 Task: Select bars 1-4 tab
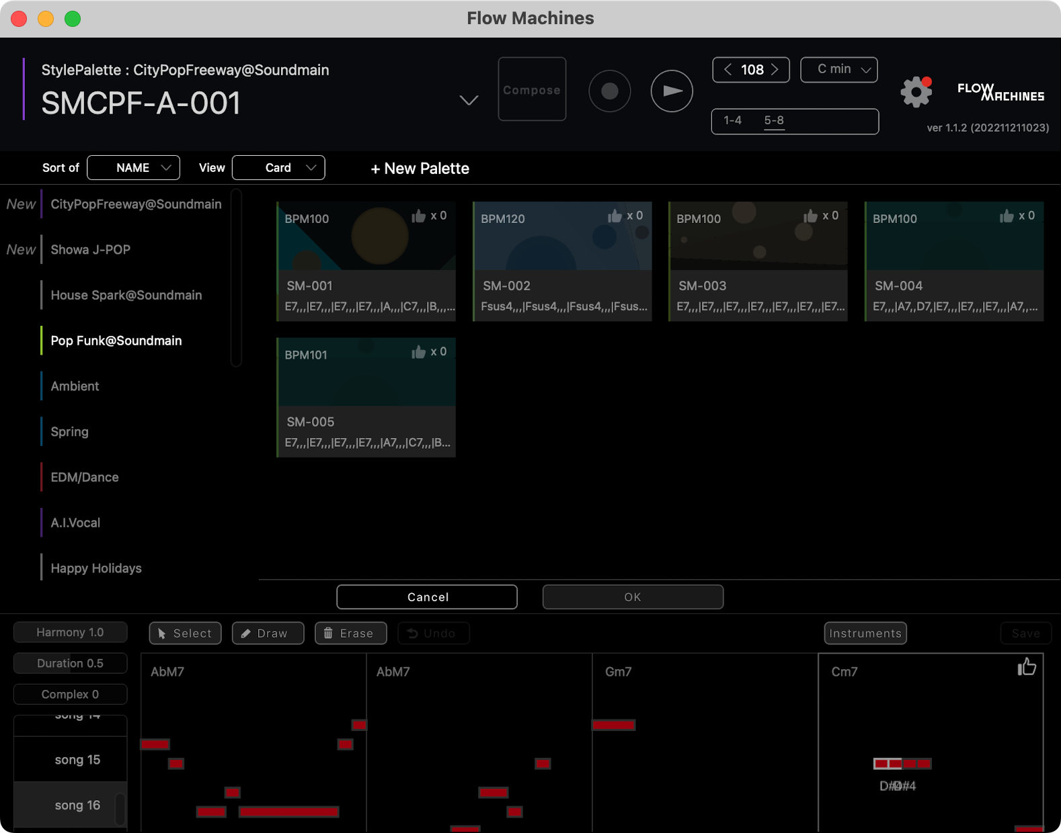(x=732, y=120)
